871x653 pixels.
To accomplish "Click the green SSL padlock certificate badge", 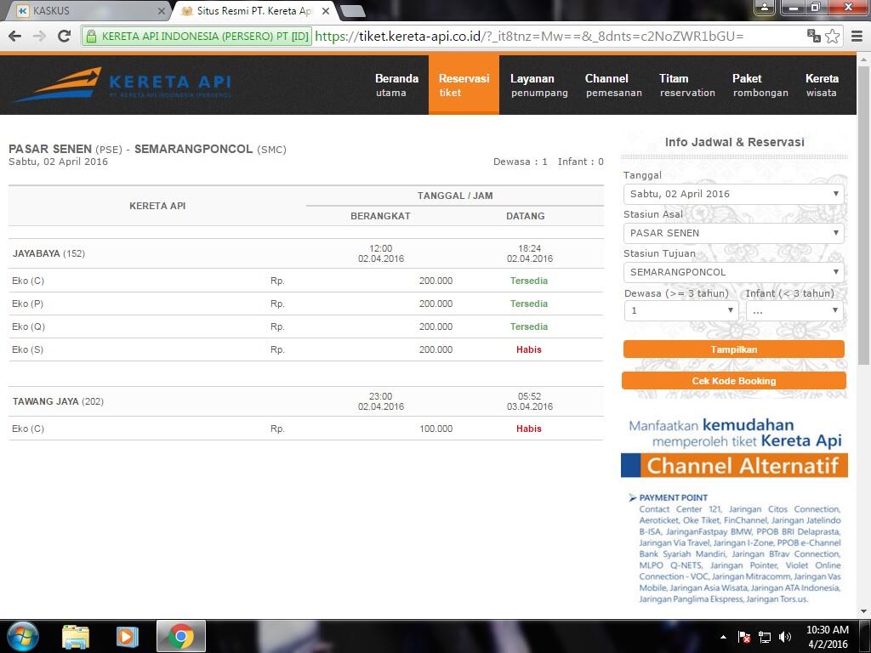I will tap(196, 37).
